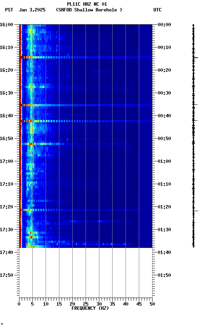The width and height of the screenshot is (210, 328).
Task: Click the broadband event band near 17:21 PST
Action: (86, 210)
